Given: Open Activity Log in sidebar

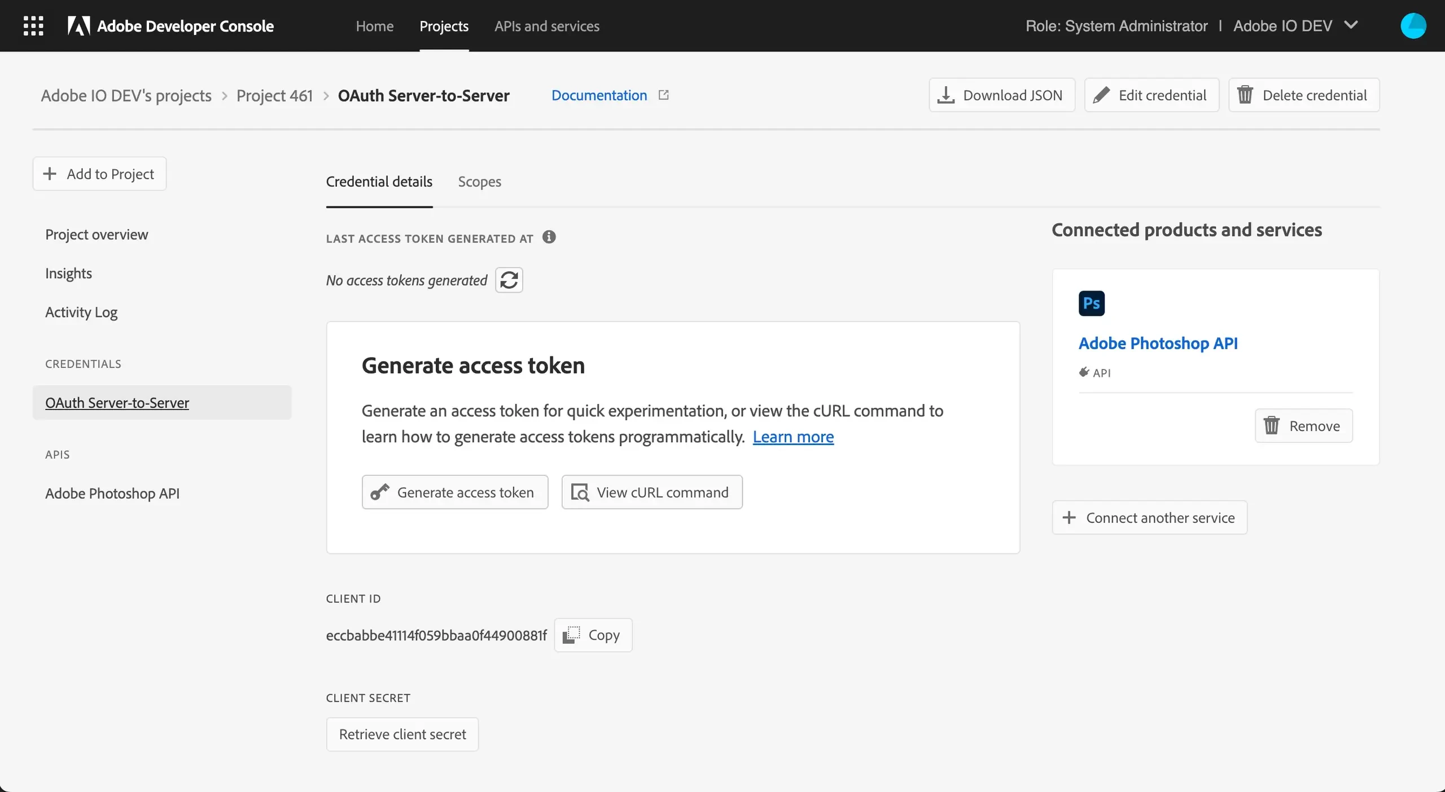Looking at the screenshot, I should click(x=81, y=313).
